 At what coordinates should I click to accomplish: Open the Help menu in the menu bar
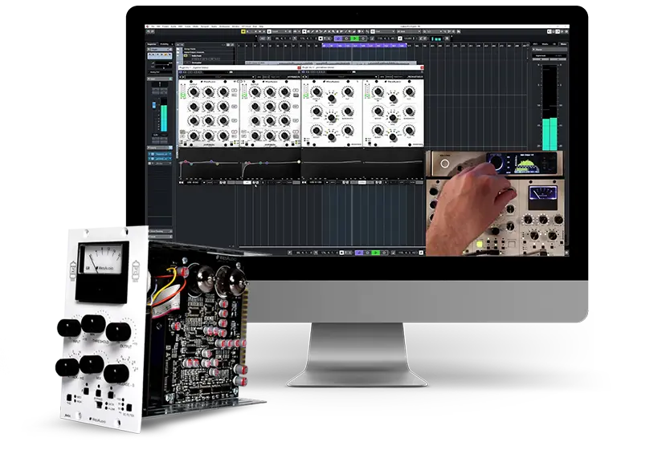(261, 26)
